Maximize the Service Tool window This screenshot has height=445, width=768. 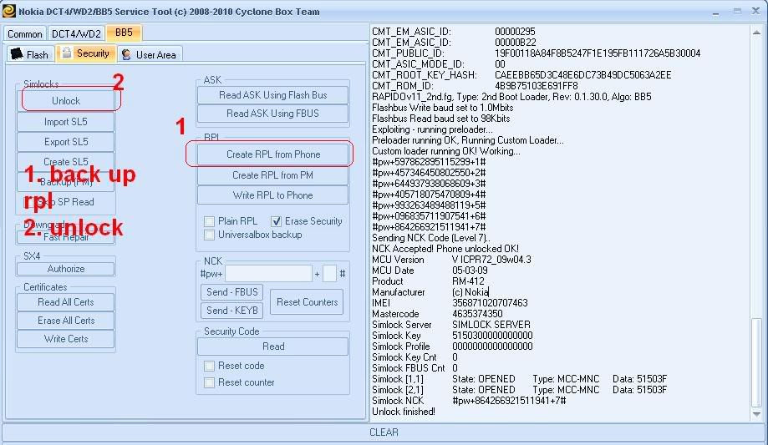coord(736,11)
